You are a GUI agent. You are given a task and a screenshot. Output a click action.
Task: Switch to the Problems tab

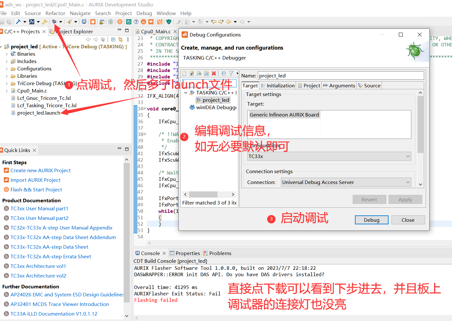[x=217, y=253]
